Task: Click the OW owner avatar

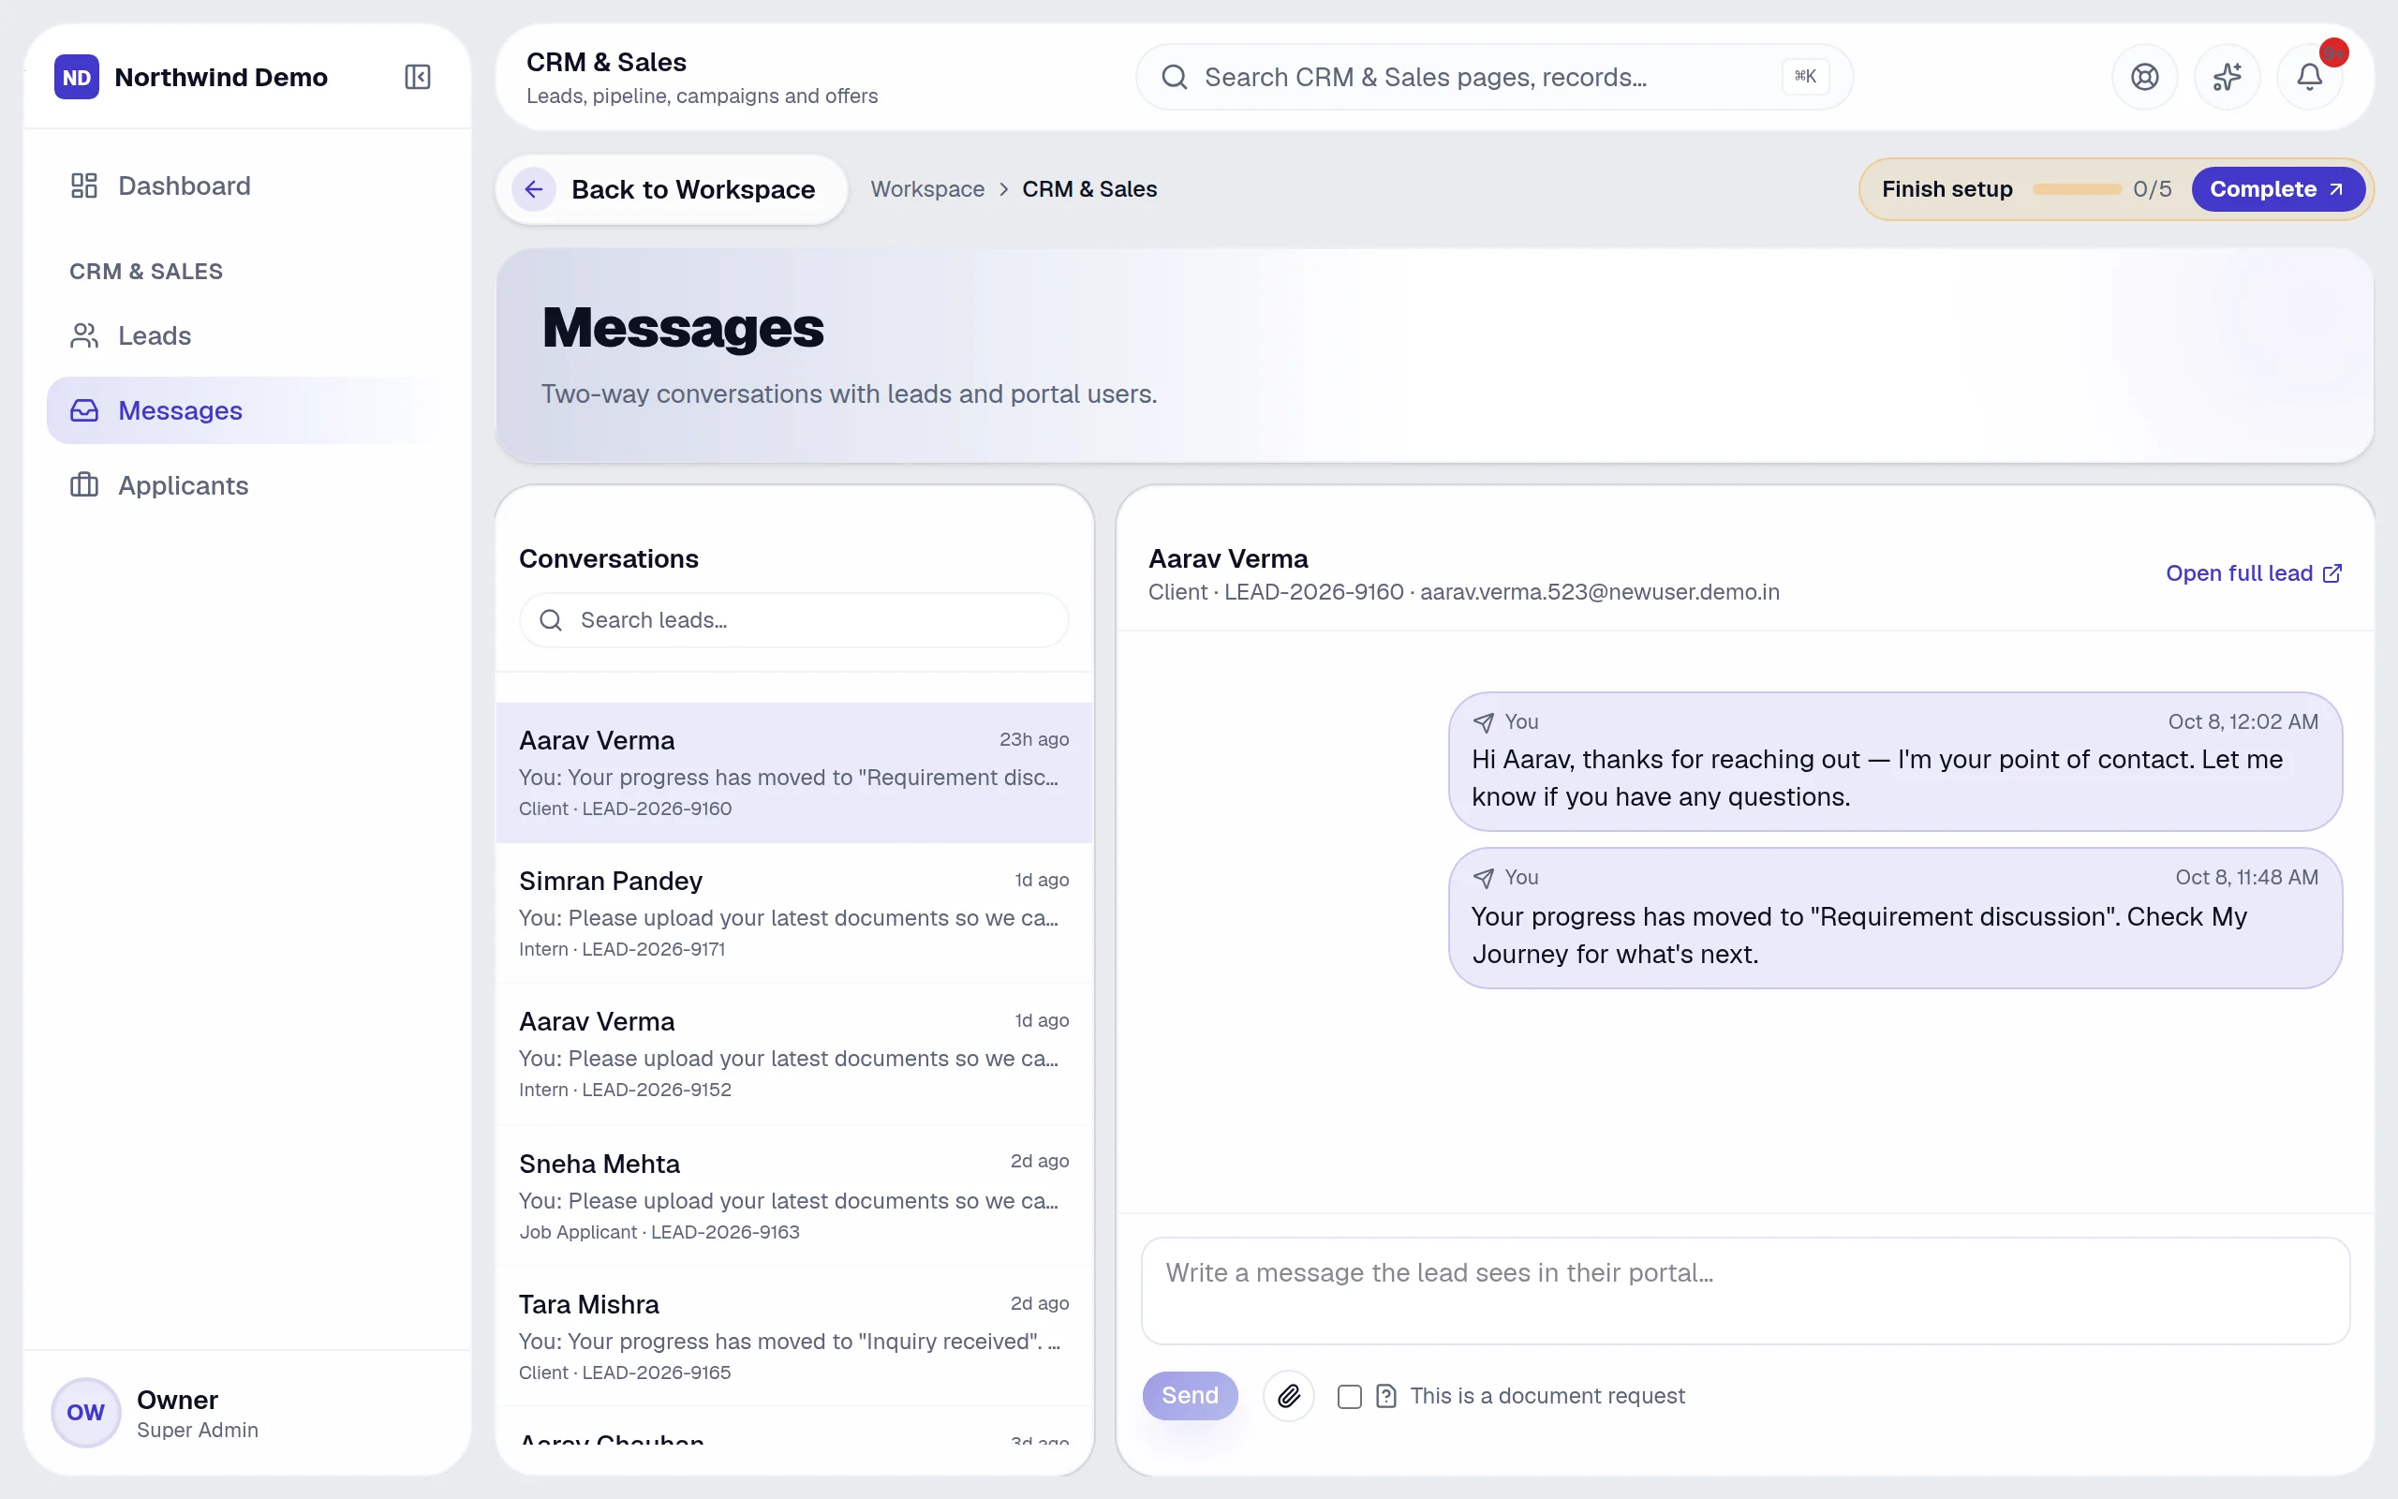Action: pos(85,1412)
